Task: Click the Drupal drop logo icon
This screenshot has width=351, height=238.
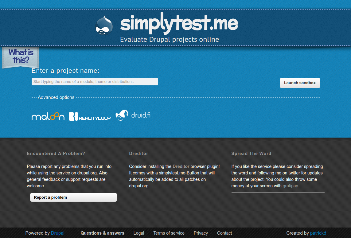Action: tap(104, 25)
